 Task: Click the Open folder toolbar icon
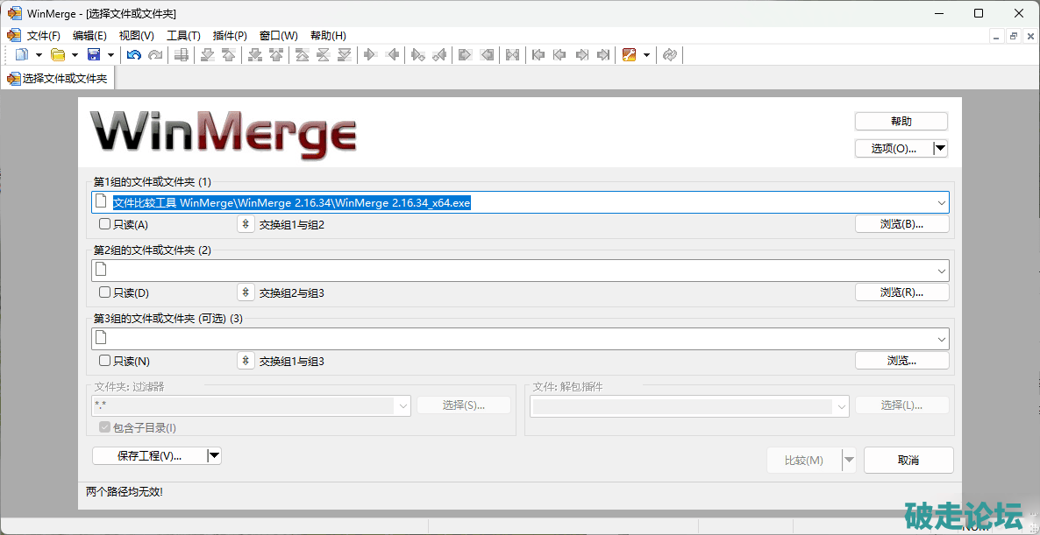click(x=58, y=55)
